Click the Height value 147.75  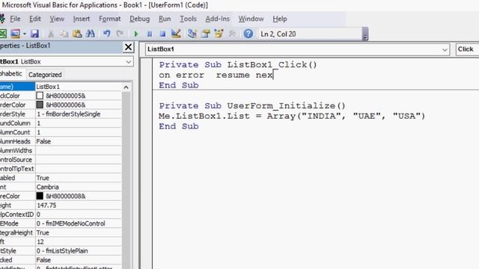coord(78,205)
